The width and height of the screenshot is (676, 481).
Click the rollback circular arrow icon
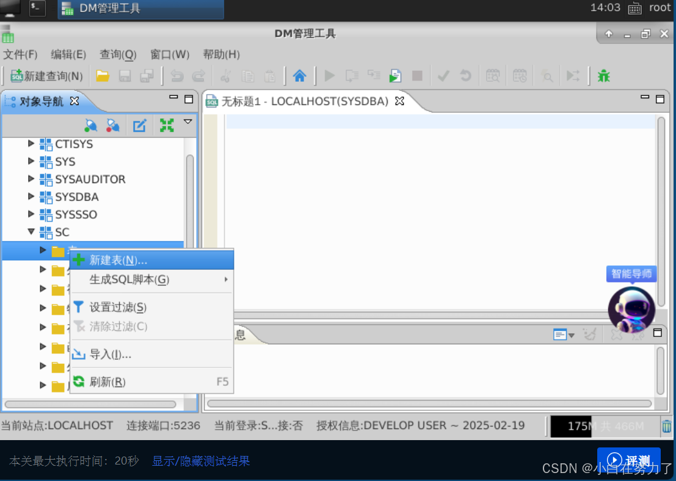pos(465,76)
